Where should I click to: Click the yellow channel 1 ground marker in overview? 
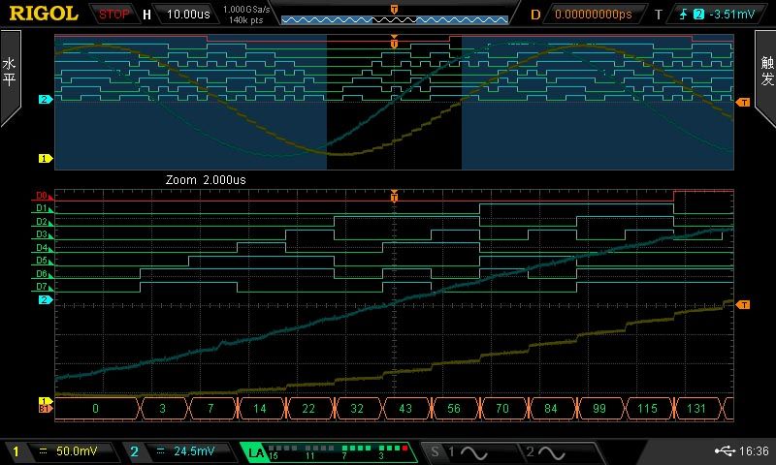coord(44,158)
